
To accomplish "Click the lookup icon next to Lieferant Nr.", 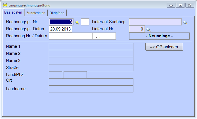I will [148, 29].
